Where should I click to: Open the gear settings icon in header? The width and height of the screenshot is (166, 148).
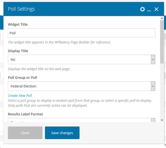click(x=142, y=9)
